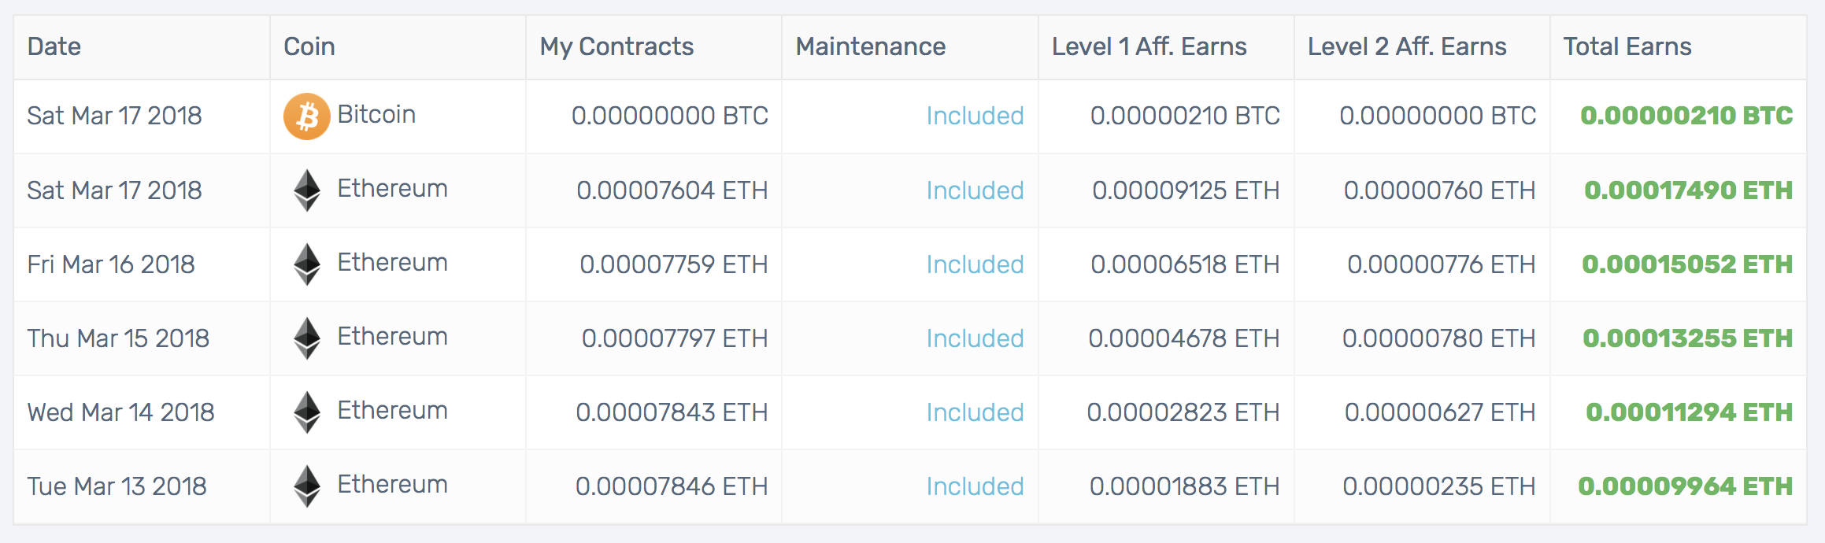The image size is (1825, 543).
Task: Click the Level 1 Aff. Earns header
Action: 1149,47
